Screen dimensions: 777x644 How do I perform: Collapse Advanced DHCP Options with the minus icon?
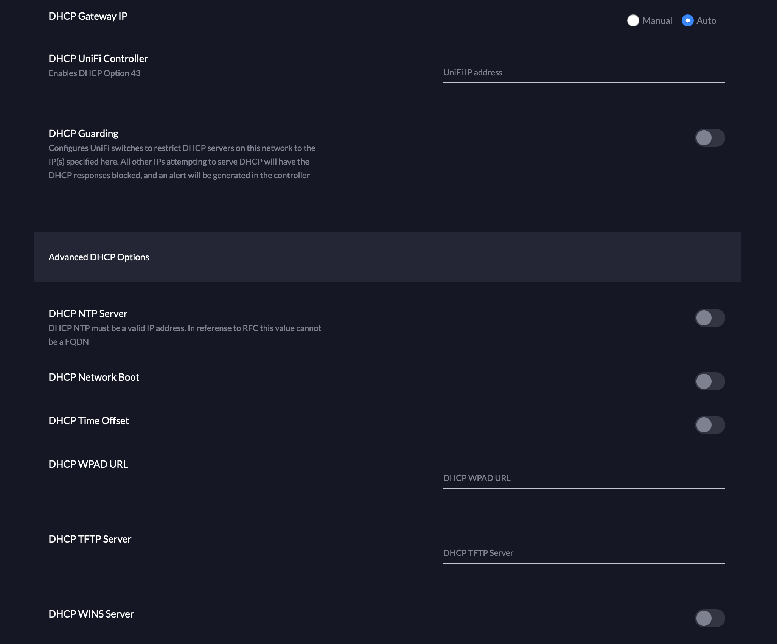(721, 257)
